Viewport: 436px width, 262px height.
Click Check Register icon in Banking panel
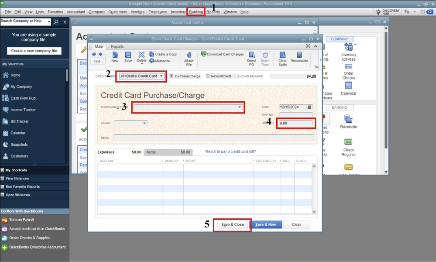coord(348,142)
